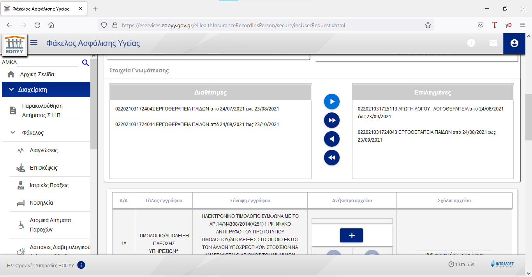This screenshot has height=277, width=532.
Task: Open Επισκέψεις from the sidebar
Action: pos(44,168)
